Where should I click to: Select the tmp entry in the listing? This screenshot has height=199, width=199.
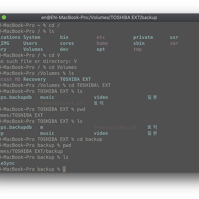(138, 49)
